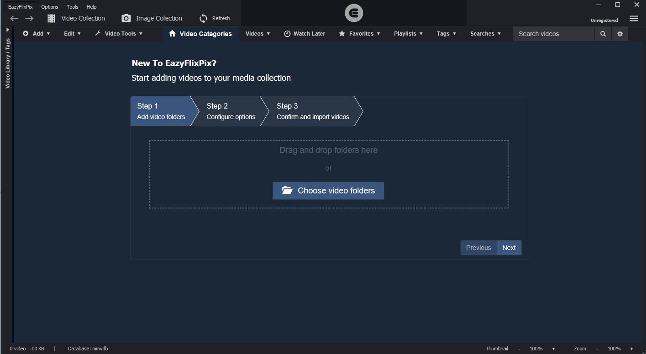Go forward with the right arrow icon
This screenshot has height=354, width=646.
29,18
